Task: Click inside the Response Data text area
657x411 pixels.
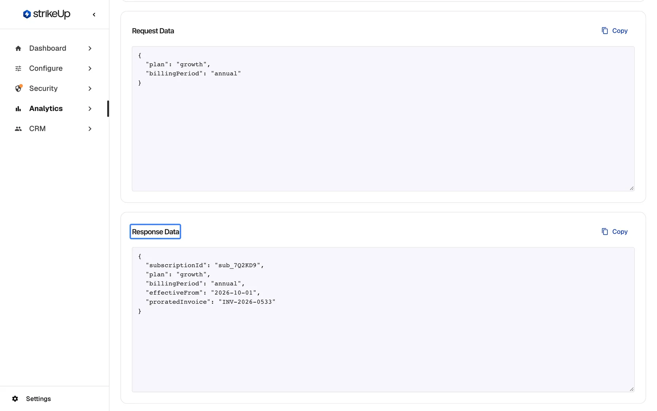Action: 383,319
